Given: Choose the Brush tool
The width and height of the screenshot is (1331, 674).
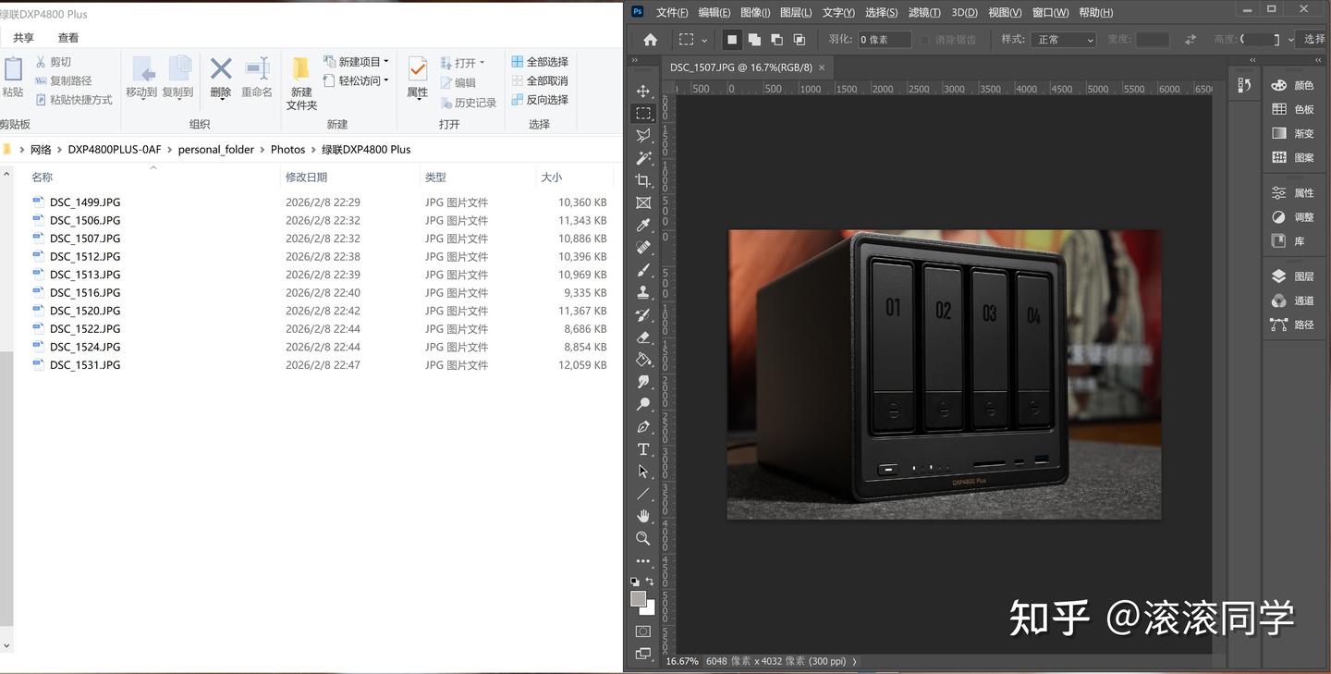Looking at the screenshot, I should point(643,270).
